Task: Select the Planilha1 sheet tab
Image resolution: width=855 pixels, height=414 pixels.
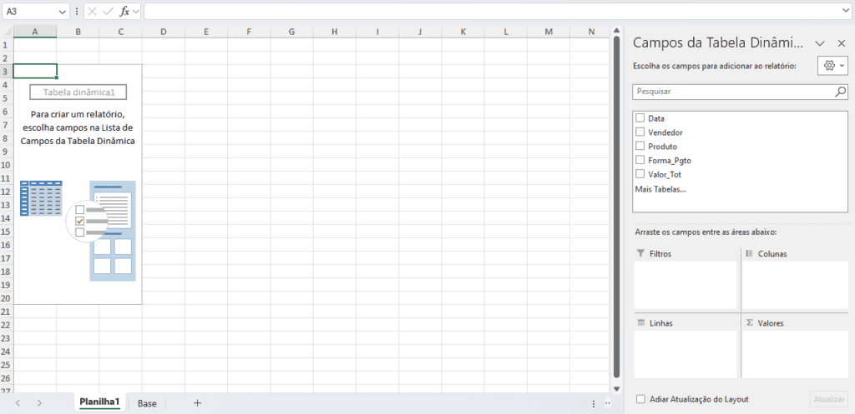Action: 99,402
